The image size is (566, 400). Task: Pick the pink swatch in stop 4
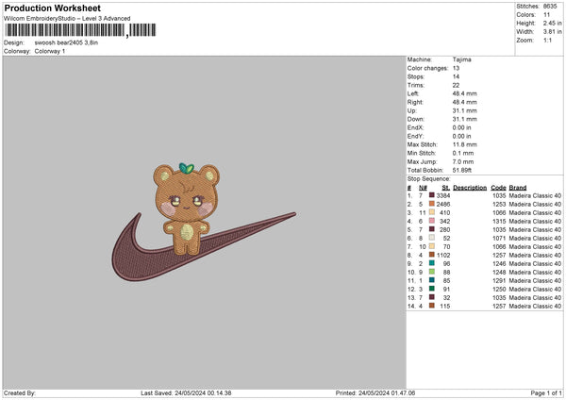[431, 221]
